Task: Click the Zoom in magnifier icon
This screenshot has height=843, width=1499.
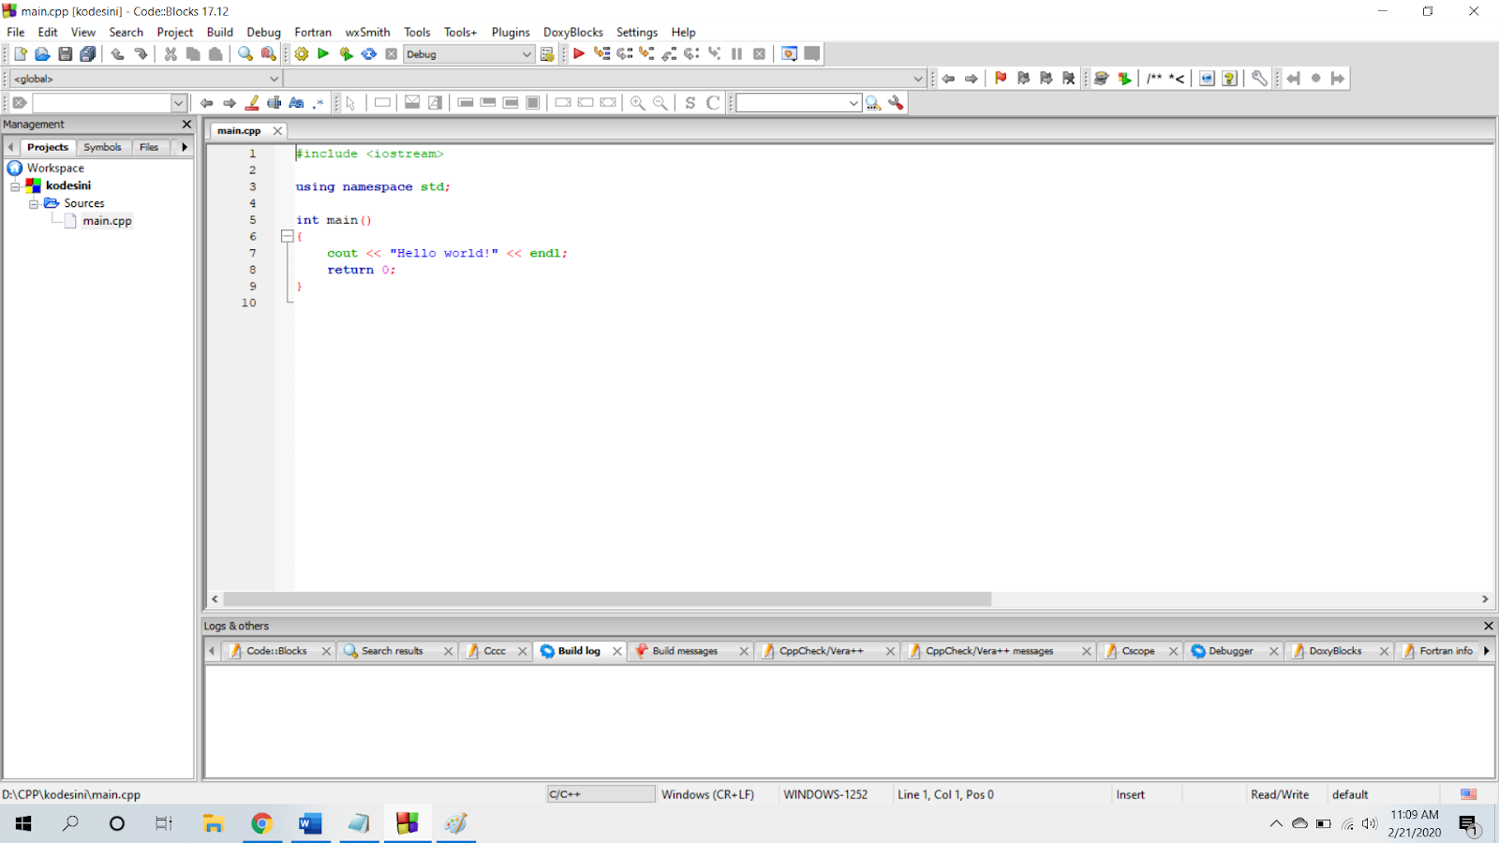Action: tap(637, 103)
